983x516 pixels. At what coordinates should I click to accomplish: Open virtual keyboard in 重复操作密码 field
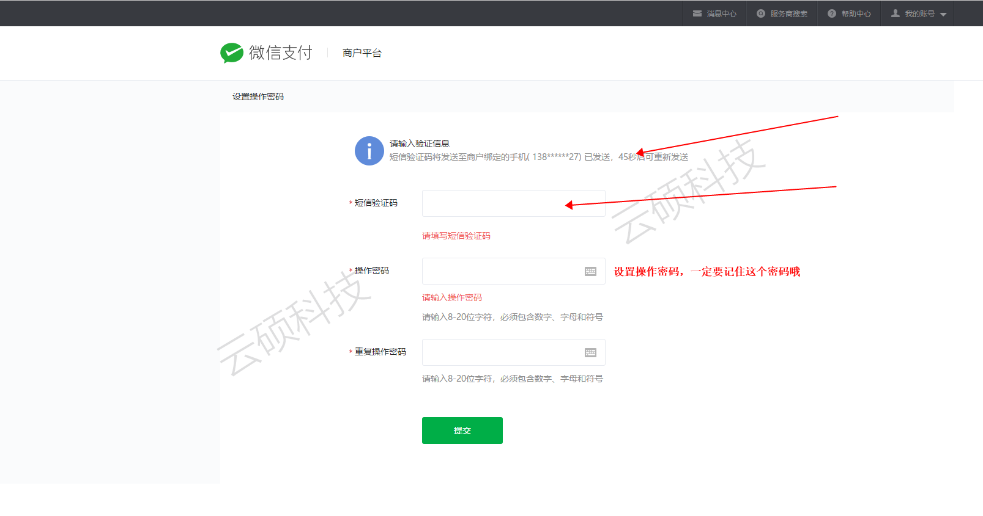pos(590,352)
